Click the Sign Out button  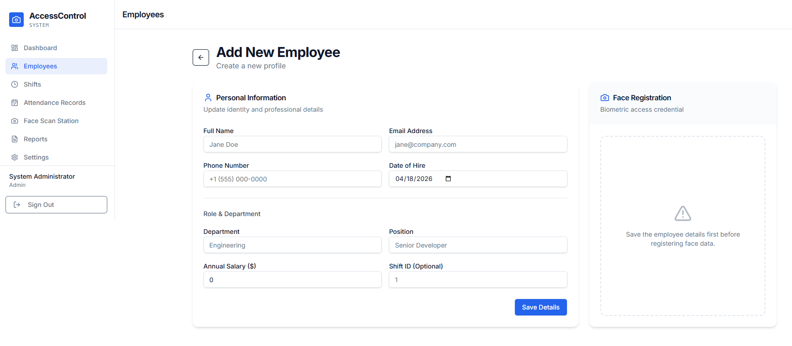tap(56, 205)
